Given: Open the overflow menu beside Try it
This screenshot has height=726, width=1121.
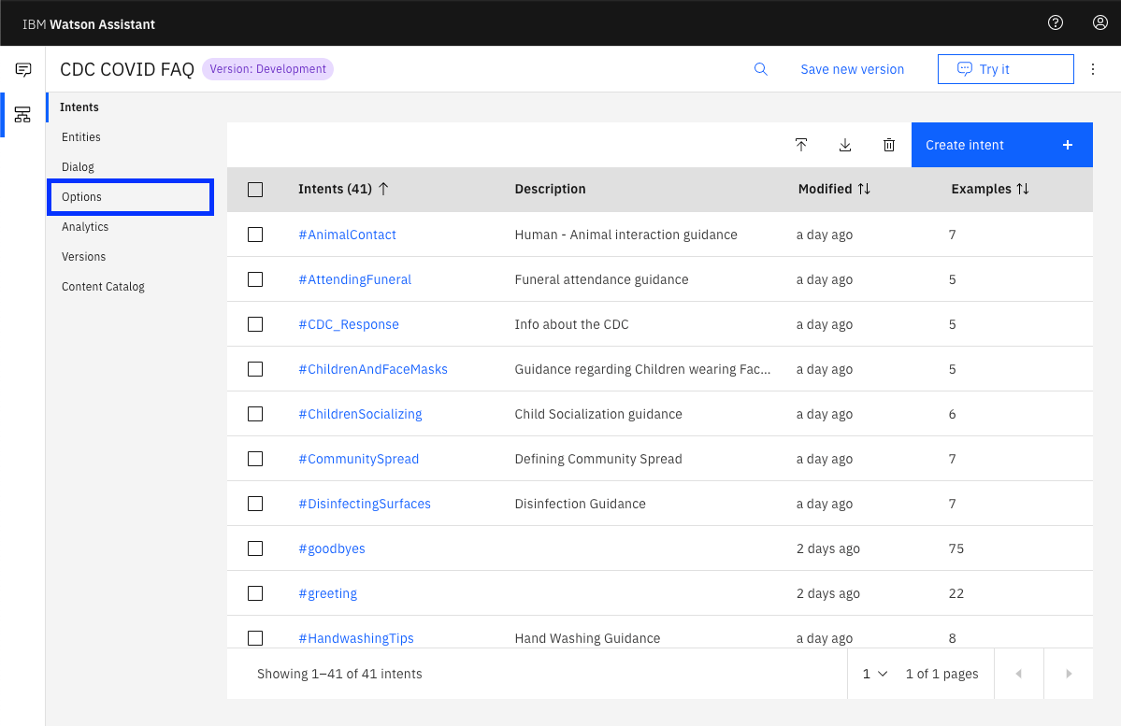Looking at the screenshot, I should (x=1092, y=69).
